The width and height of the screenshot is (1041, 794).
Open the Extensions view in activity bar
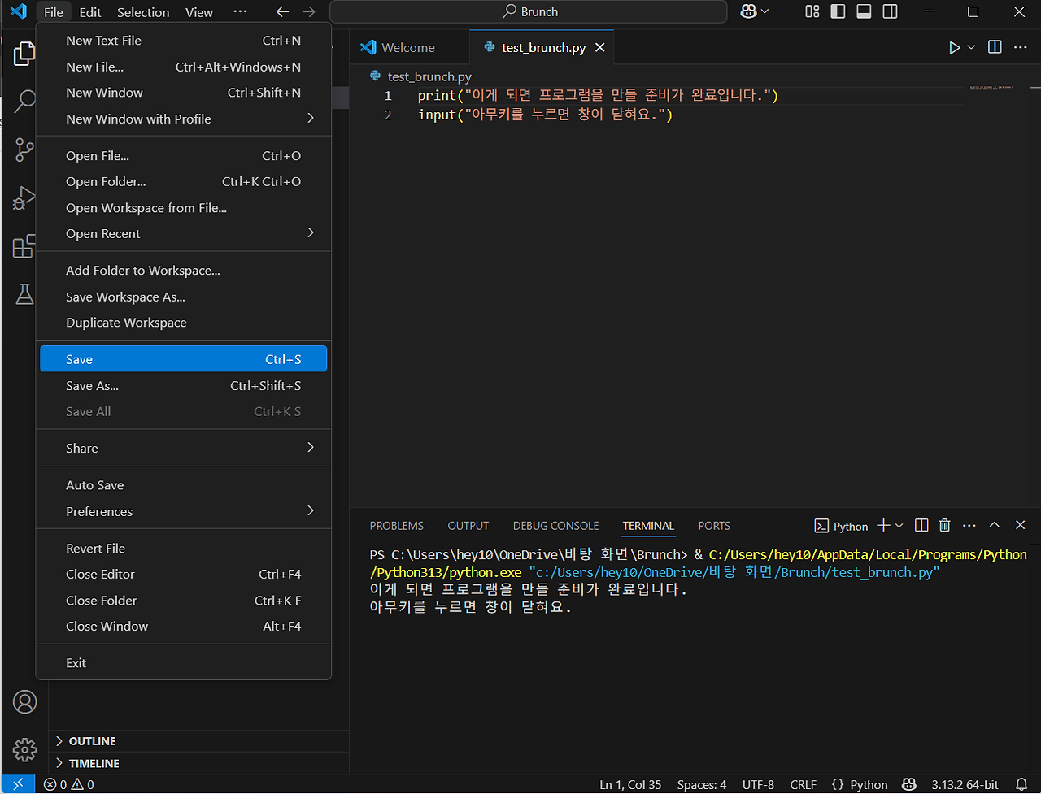(24, 247)
